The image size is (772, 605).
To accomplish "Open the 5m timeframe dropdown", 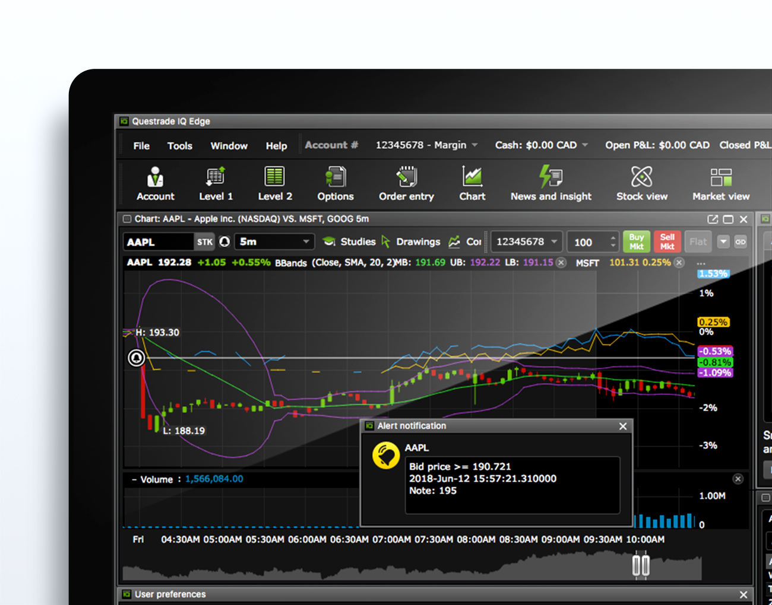I will click(x=274, y=241).
